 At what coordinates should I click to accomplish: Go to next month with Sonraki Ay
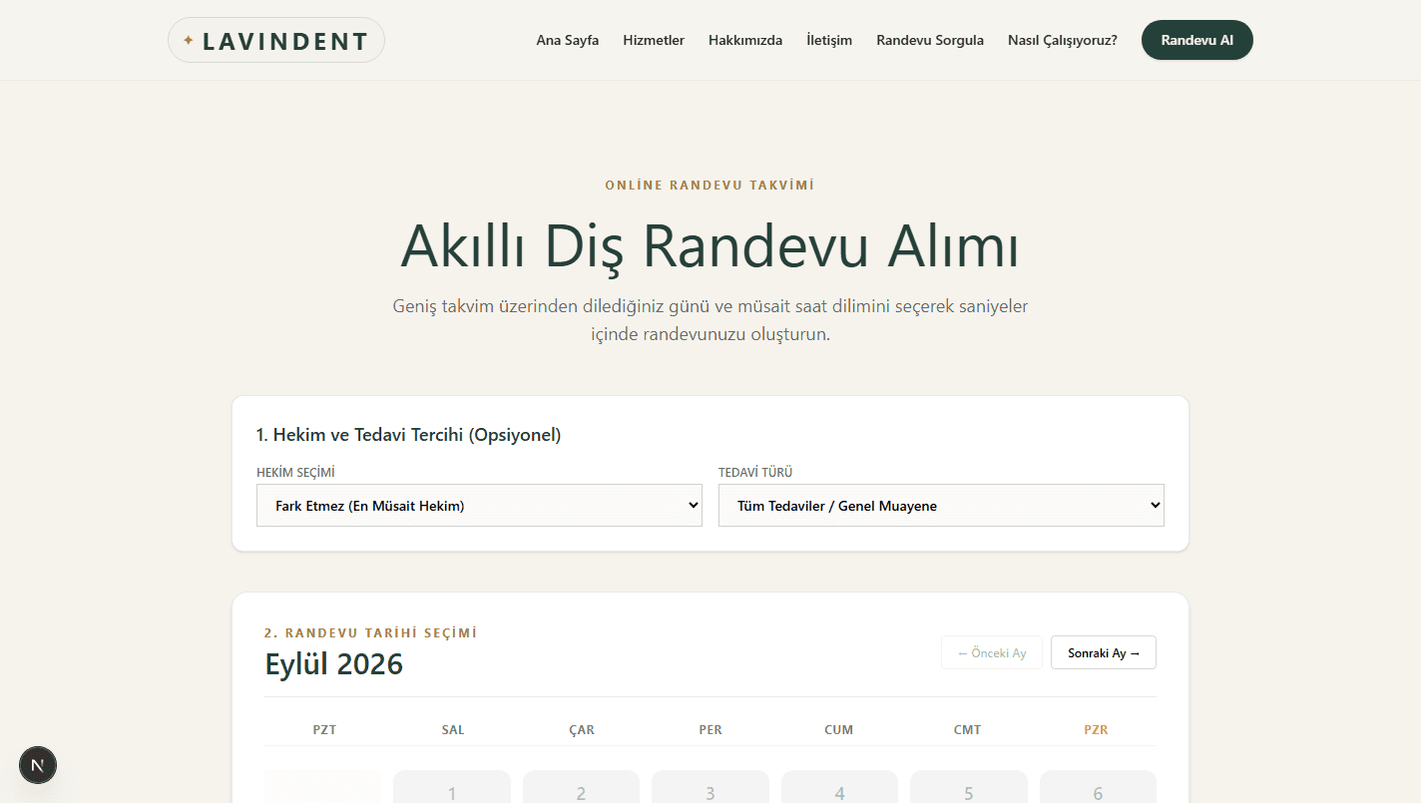pos(1104,652)
